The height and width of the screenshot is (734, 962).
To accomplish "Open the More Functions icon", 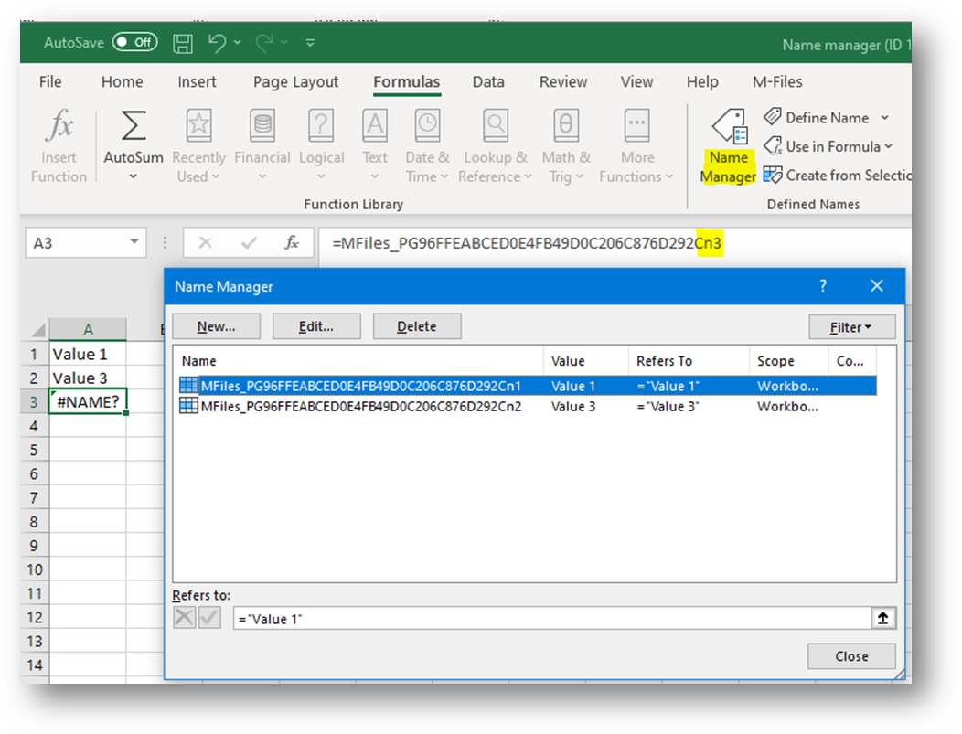I will [x=637, y=125].
